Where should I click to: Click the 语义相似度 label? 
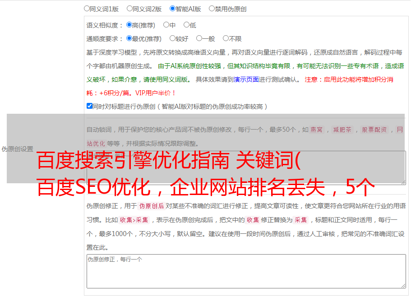[105, 25]
